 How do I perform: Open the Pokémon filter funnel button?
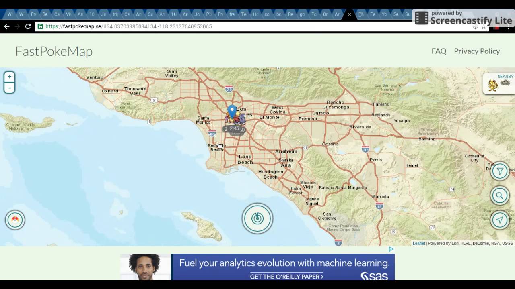500,172
